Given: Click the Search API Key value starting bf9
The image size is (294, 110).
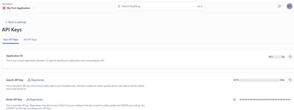Looking at the screenshot, I should 259,80.
